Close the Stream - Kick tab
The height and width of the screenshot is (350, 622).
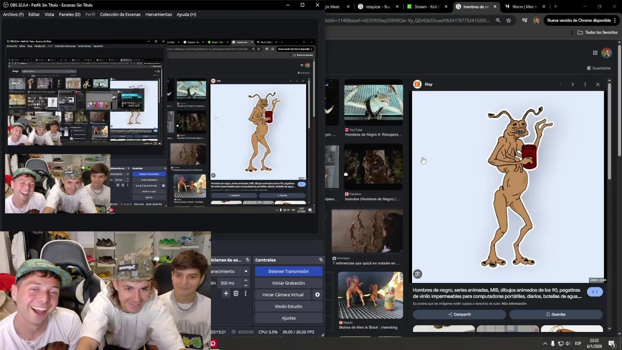[x=446, y=7]
